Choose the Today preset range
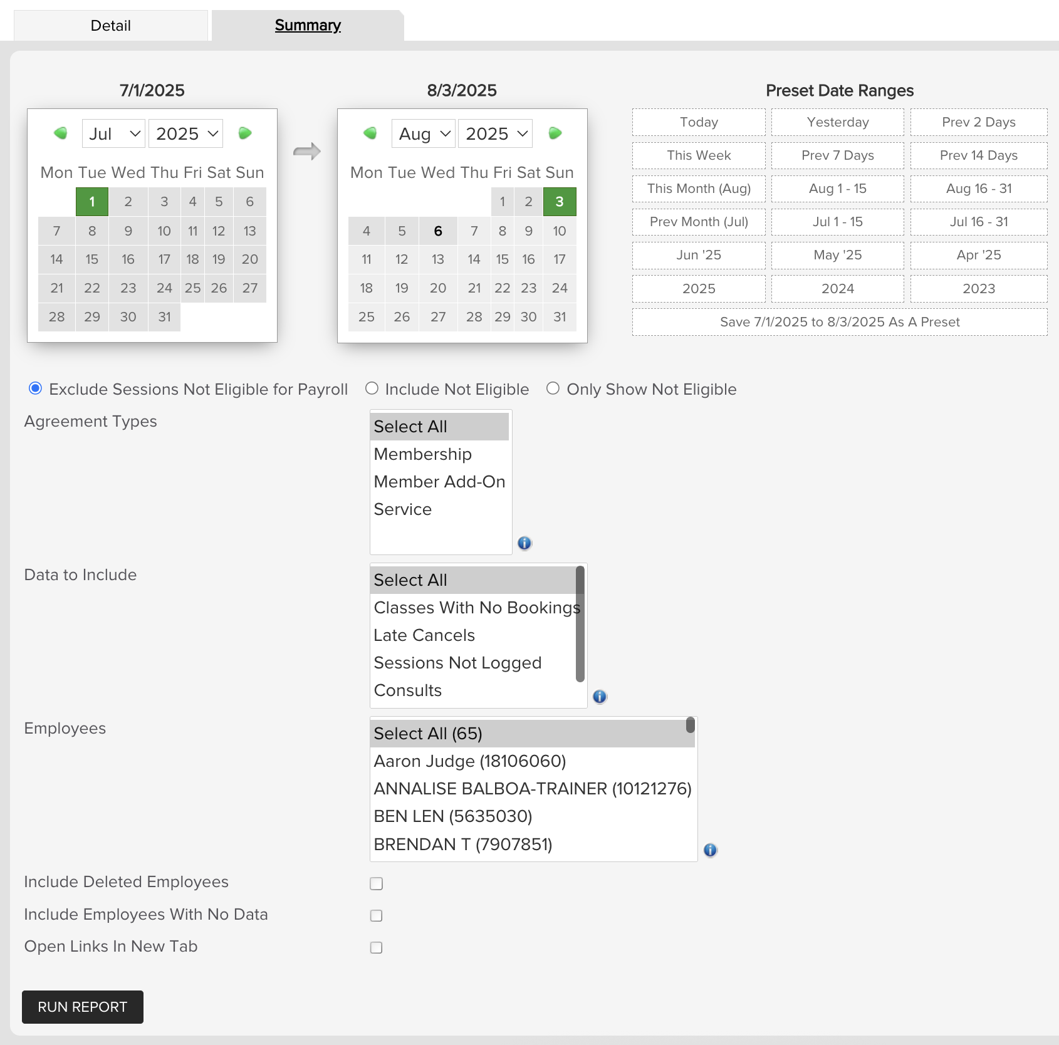The height and width of the screenshot is (1045, 1059). coord(699,122)
